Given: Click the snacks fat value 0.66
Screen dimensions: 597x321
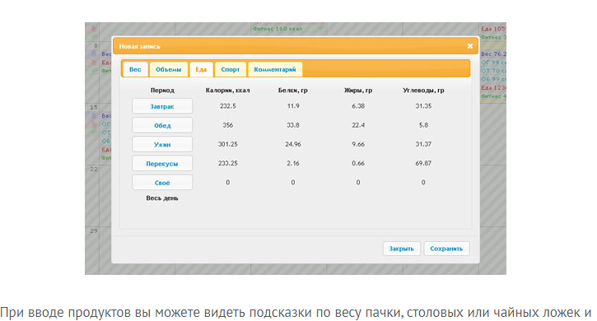Looking at the screenshot, I should click(358, 163).
